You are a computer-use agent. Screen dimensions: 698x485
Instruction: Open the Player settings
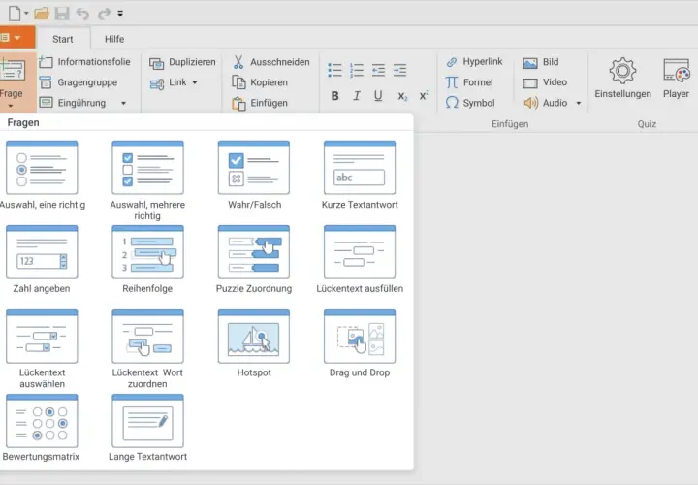tap(676, 78)
